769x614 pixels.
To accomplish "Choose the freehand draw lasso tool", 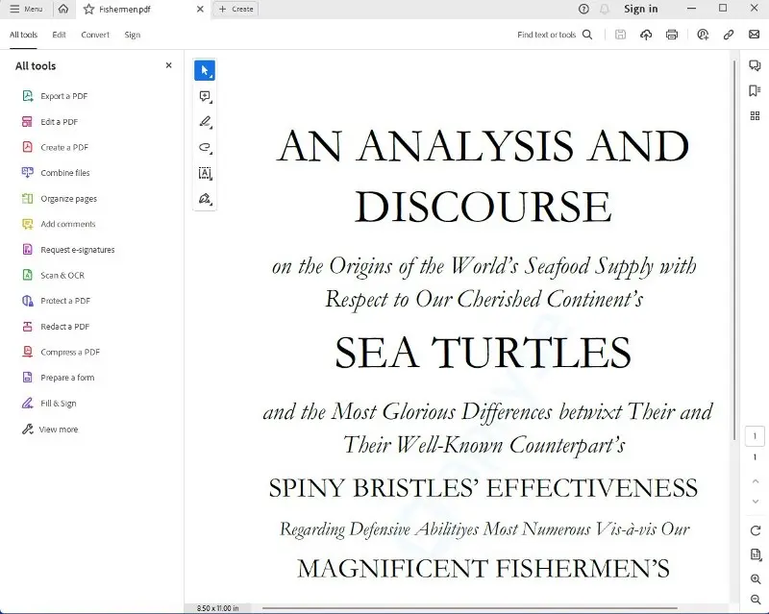I will (205, 147).
